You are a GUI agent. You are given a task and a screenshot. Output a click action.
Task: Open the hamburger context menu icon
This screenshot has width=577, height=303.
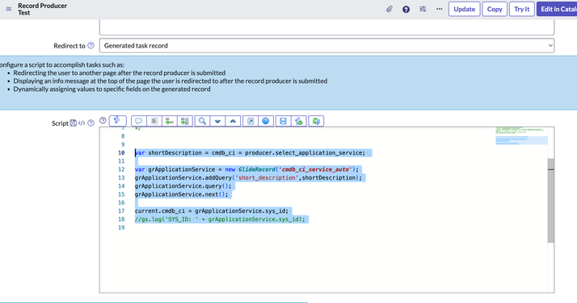9,9
